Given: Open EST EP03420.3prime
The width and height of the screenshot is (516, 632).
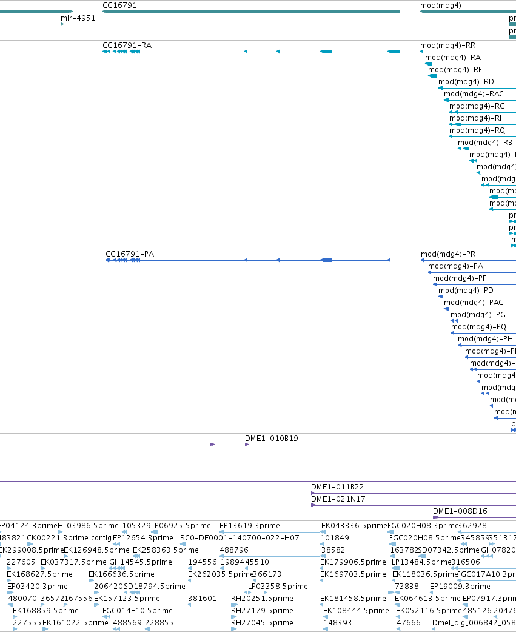Looking at the screenshot, I should pyautogui.click(x=38, y=586).
